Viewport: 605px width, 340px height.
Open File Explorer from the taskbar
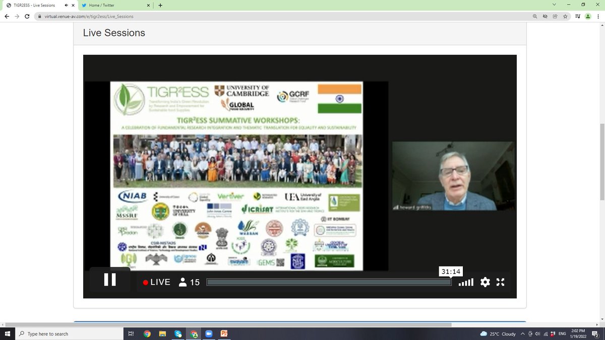pyautogui.click(x=162, y=333)
